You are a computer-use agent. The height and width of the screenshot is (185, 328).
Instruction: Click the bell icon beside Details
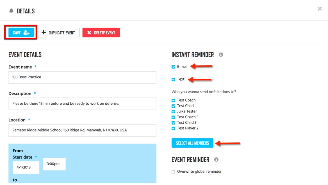pos(11,11)
